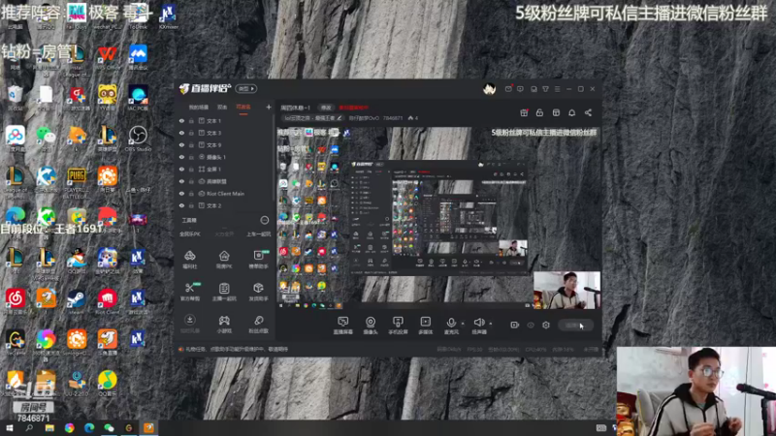Collapse the 工具箱 toolbox panel
The image size is (776, 436).
265,220
